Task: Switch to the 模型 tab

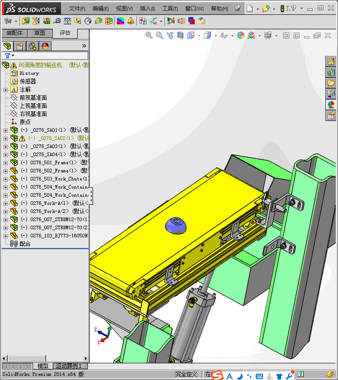Action: [43, 366]
